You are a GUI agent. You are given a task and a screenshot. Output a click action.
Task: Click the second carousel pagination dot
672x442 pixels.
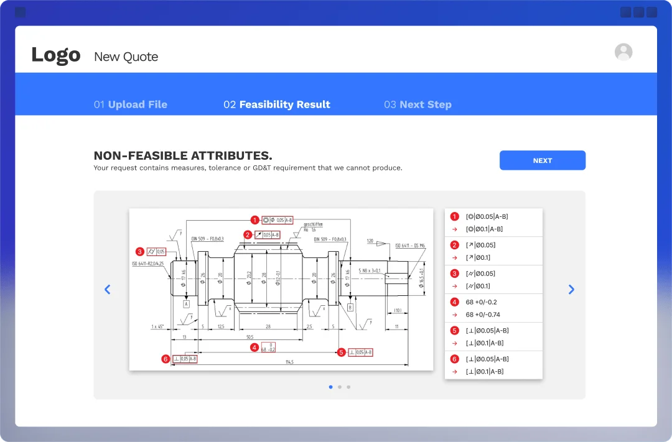[x=340, y=387]
